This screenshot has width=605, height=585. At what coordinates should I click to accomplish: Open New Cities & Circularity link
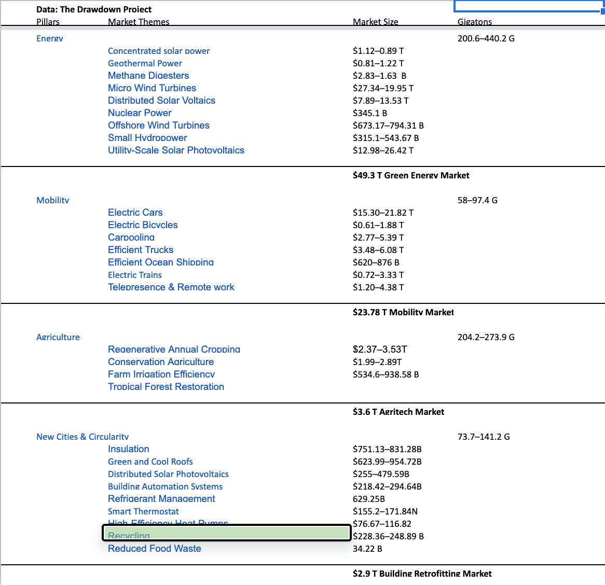tap(82, 437)
